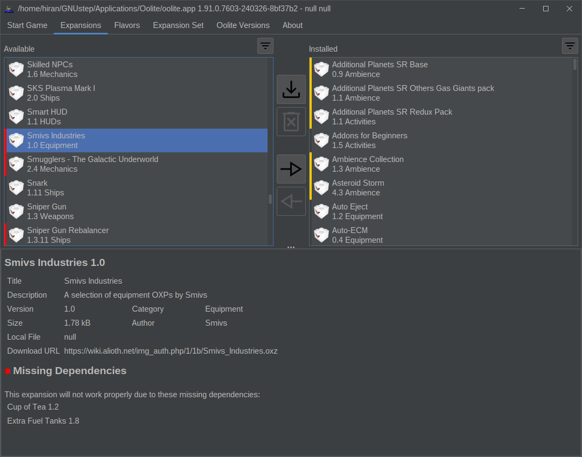Screen dimensions: 582x457
Task: Click the Size value 1.78 kB
Action: pos(77,323)
